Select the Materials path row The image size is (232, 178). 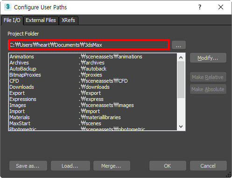click(x=93, y=117)
